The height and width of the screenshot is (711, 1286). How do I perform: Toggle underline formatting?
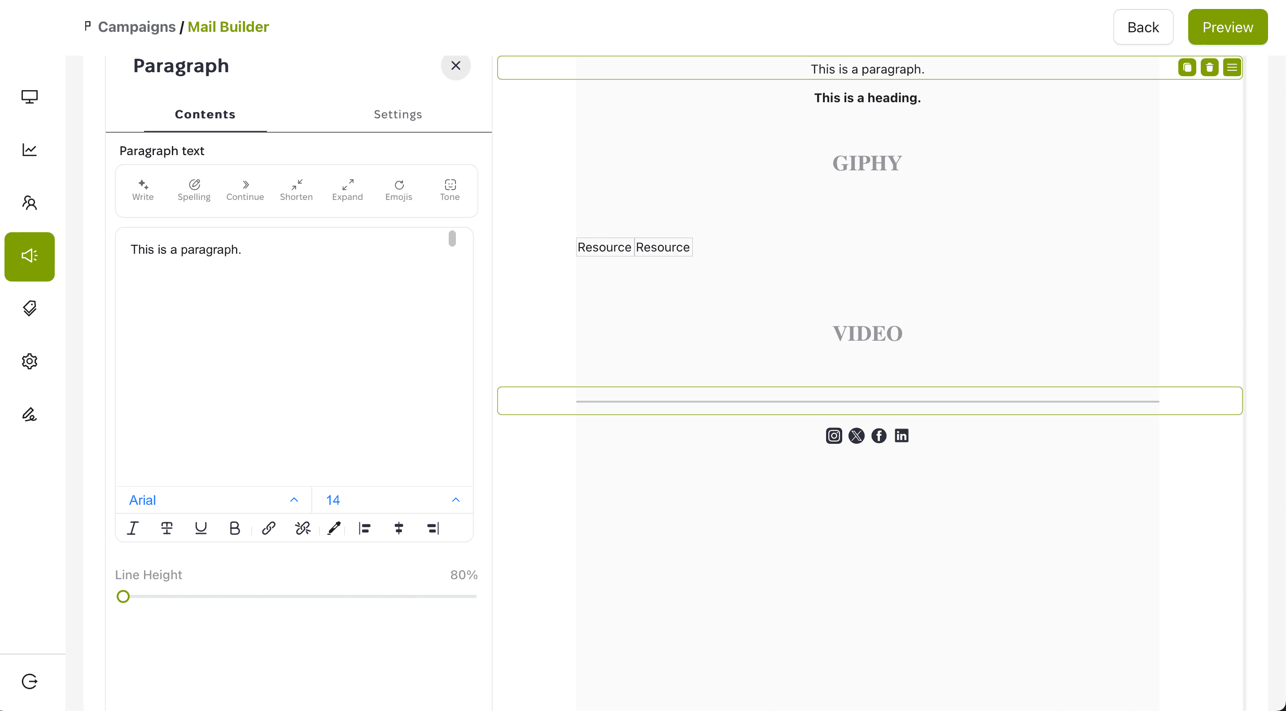[201, 528]
